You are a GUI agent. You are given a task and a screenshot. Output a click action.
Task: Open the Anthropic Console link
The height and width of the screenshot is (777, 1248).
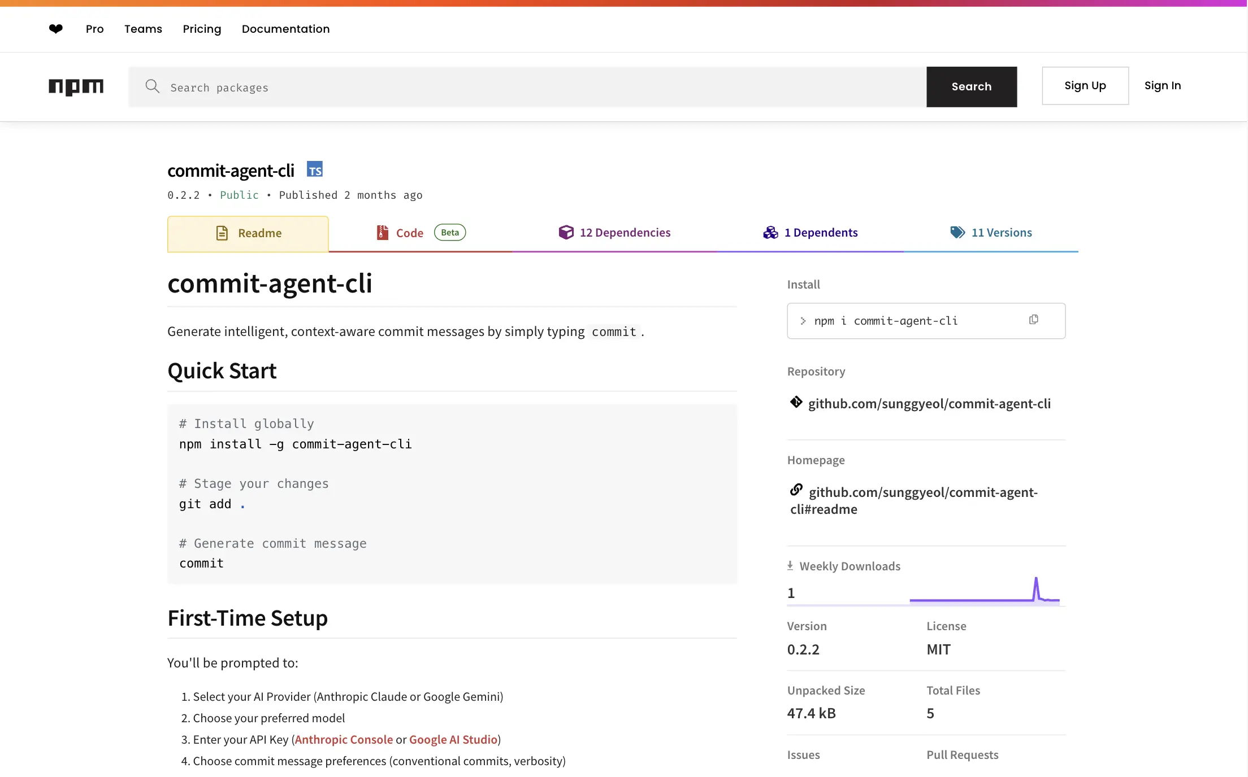pos(343,739)
